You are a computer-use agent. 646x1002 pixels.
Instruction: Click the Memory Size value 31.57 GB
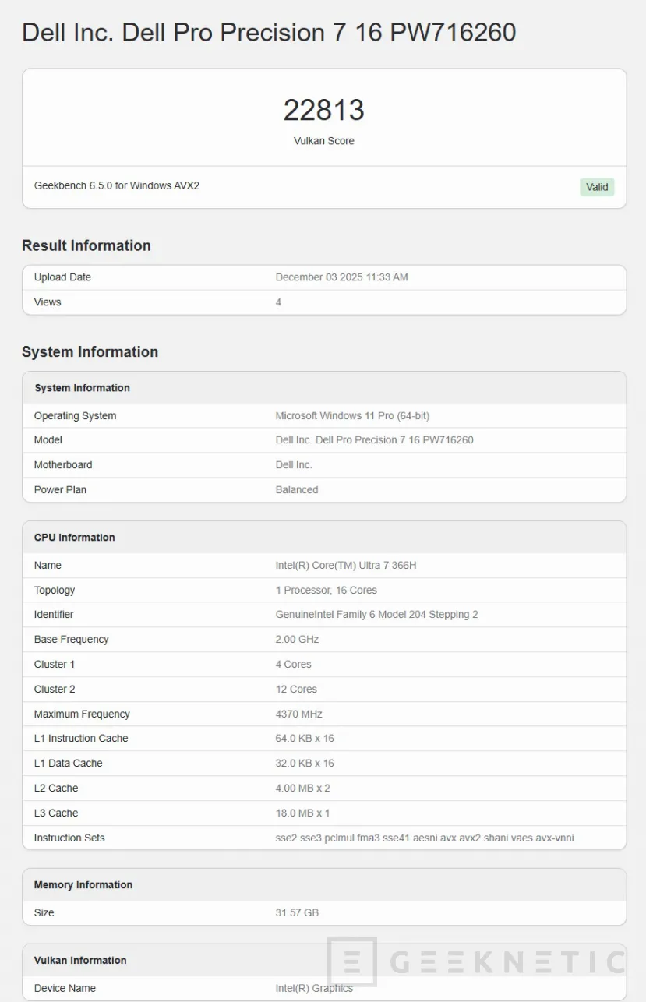297,913
